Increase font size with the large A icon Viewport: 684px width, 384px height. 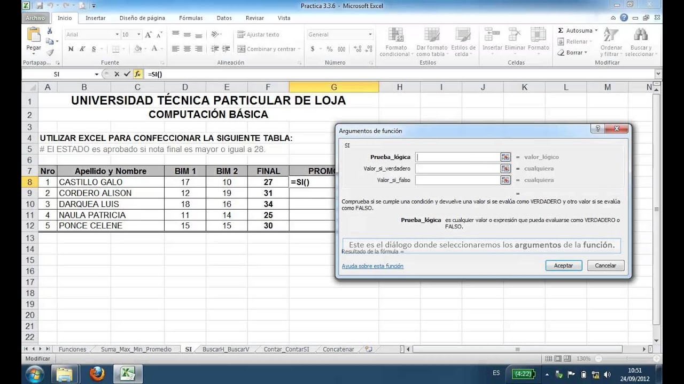[149, 35]
